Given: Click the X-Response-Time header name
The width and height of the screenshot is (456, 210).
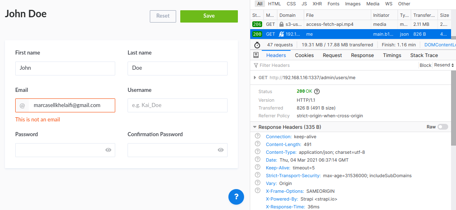Looking at the screenshot, I should point(285,207).
